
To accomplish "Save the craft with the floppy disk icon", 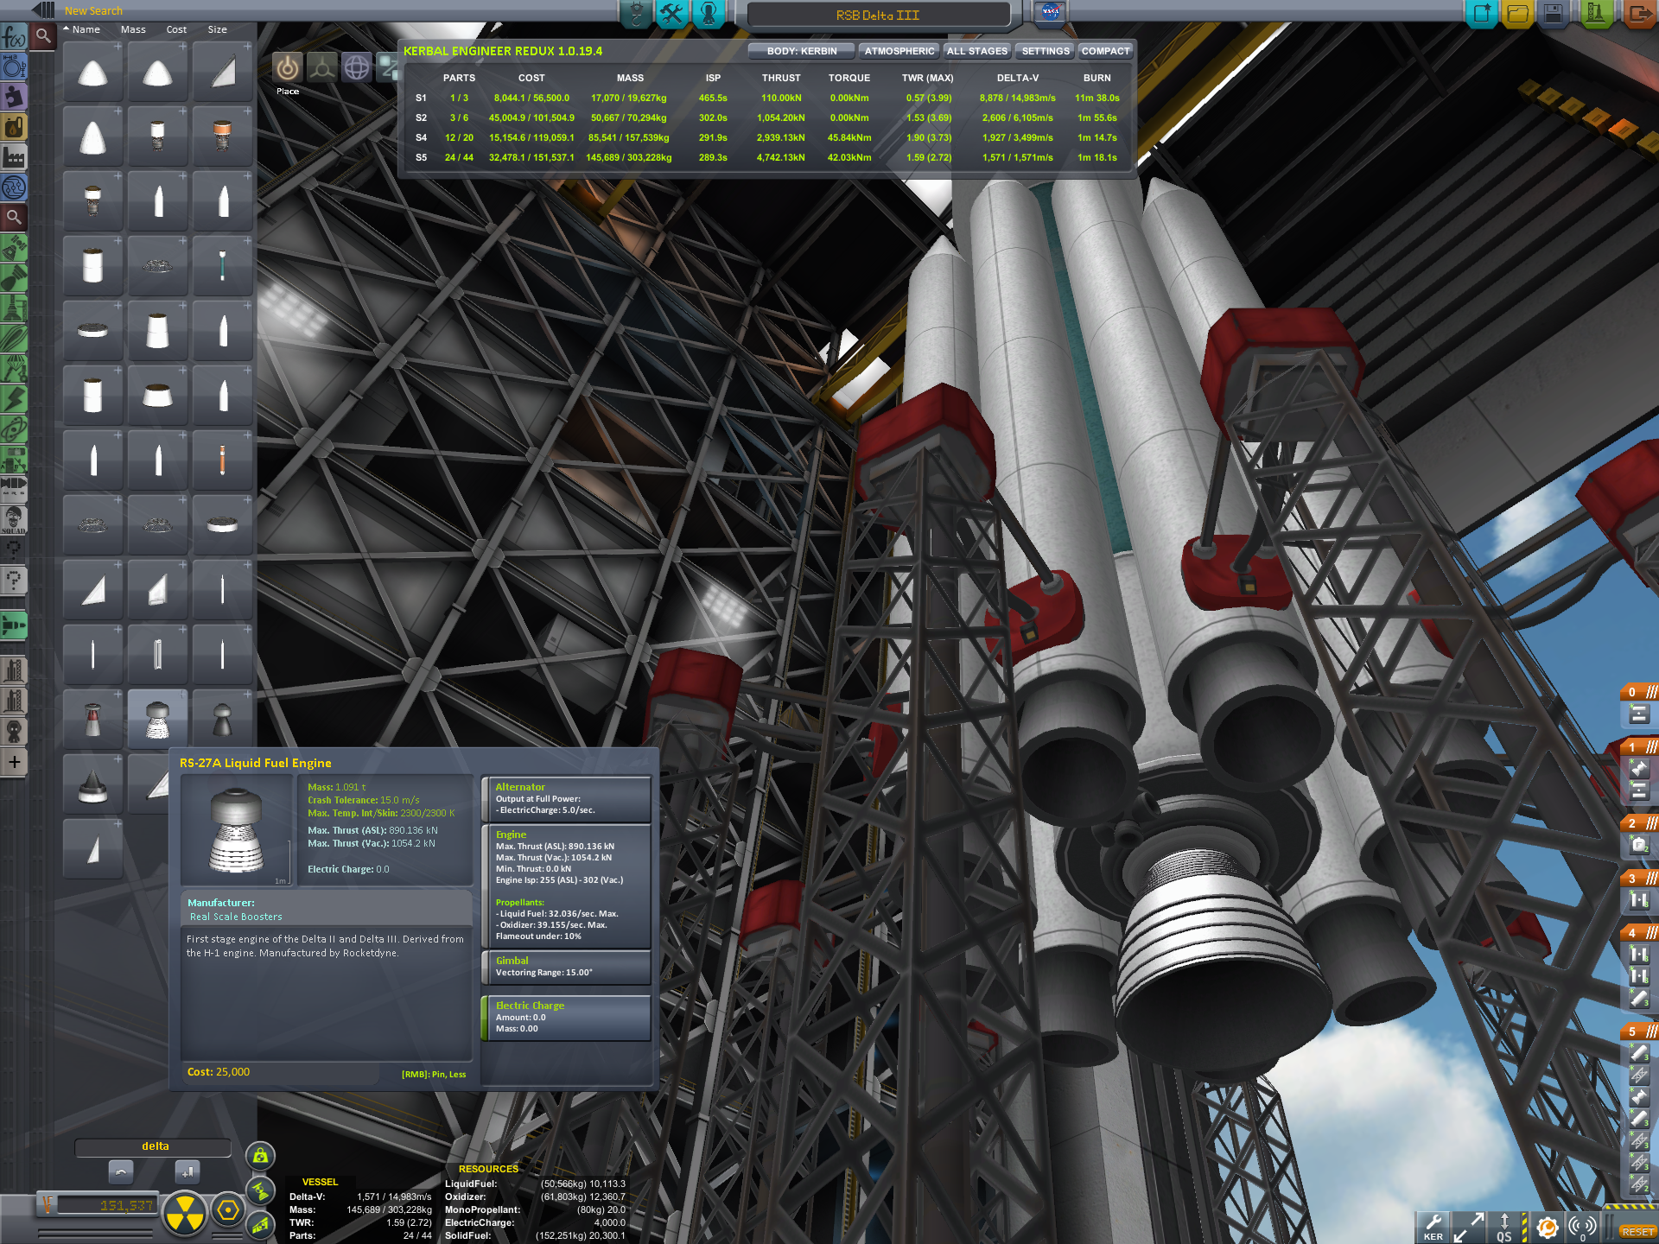I will (1553, 14).
